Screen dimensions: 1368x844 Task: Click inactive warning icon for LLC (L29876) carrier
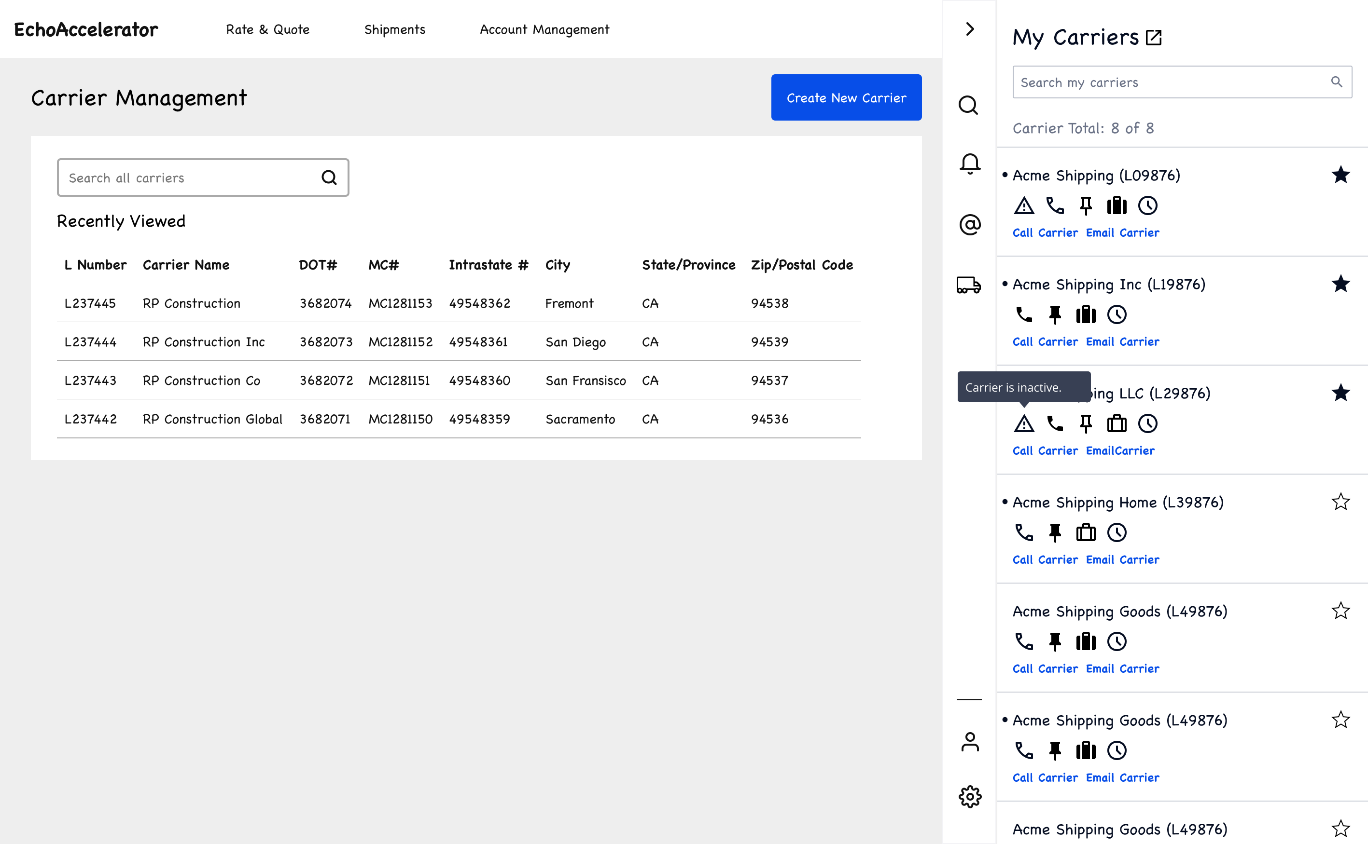(1024, 423)
